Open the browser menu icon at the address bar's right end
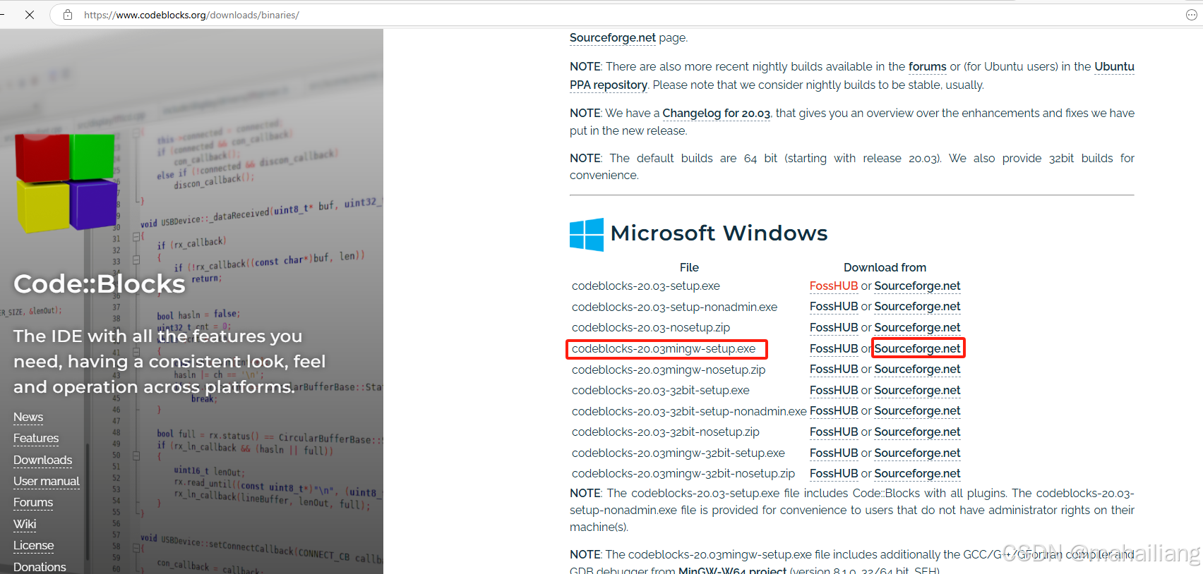Viewport: 1203px width, 574px height. (1192, 15)
